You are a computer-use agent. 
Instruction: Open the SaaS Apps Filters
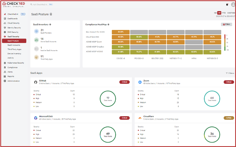230,73
